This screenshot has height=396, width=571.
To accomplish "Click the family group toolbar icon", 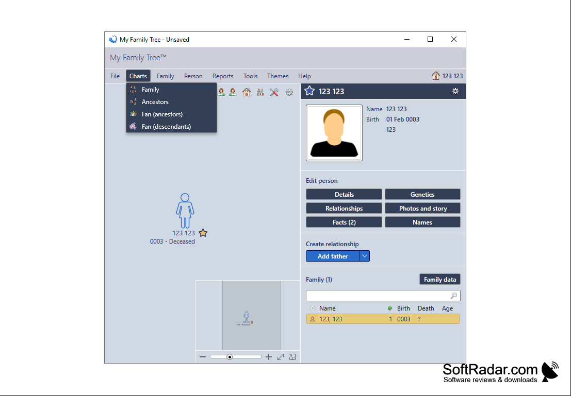I will point(260,92).
